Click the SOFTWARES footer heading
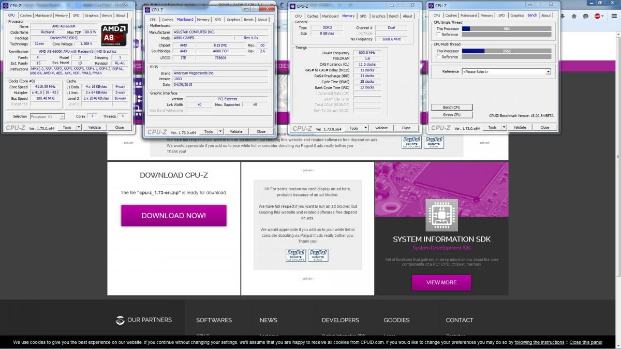Image resolution: width=621 pixels, height=349 pixels. 214,320
